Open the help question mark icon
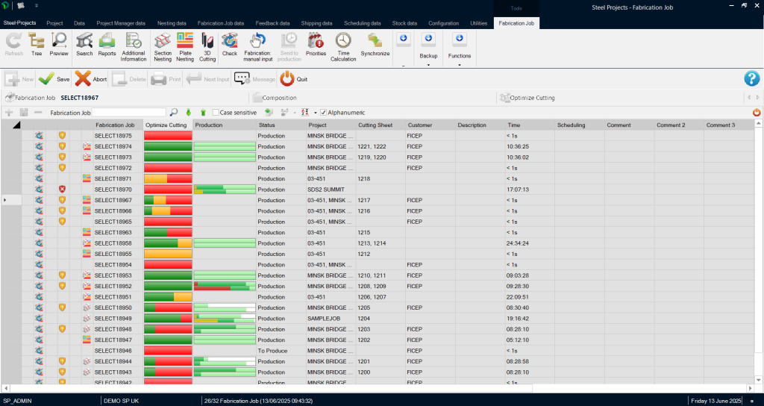 coord(751,79)
